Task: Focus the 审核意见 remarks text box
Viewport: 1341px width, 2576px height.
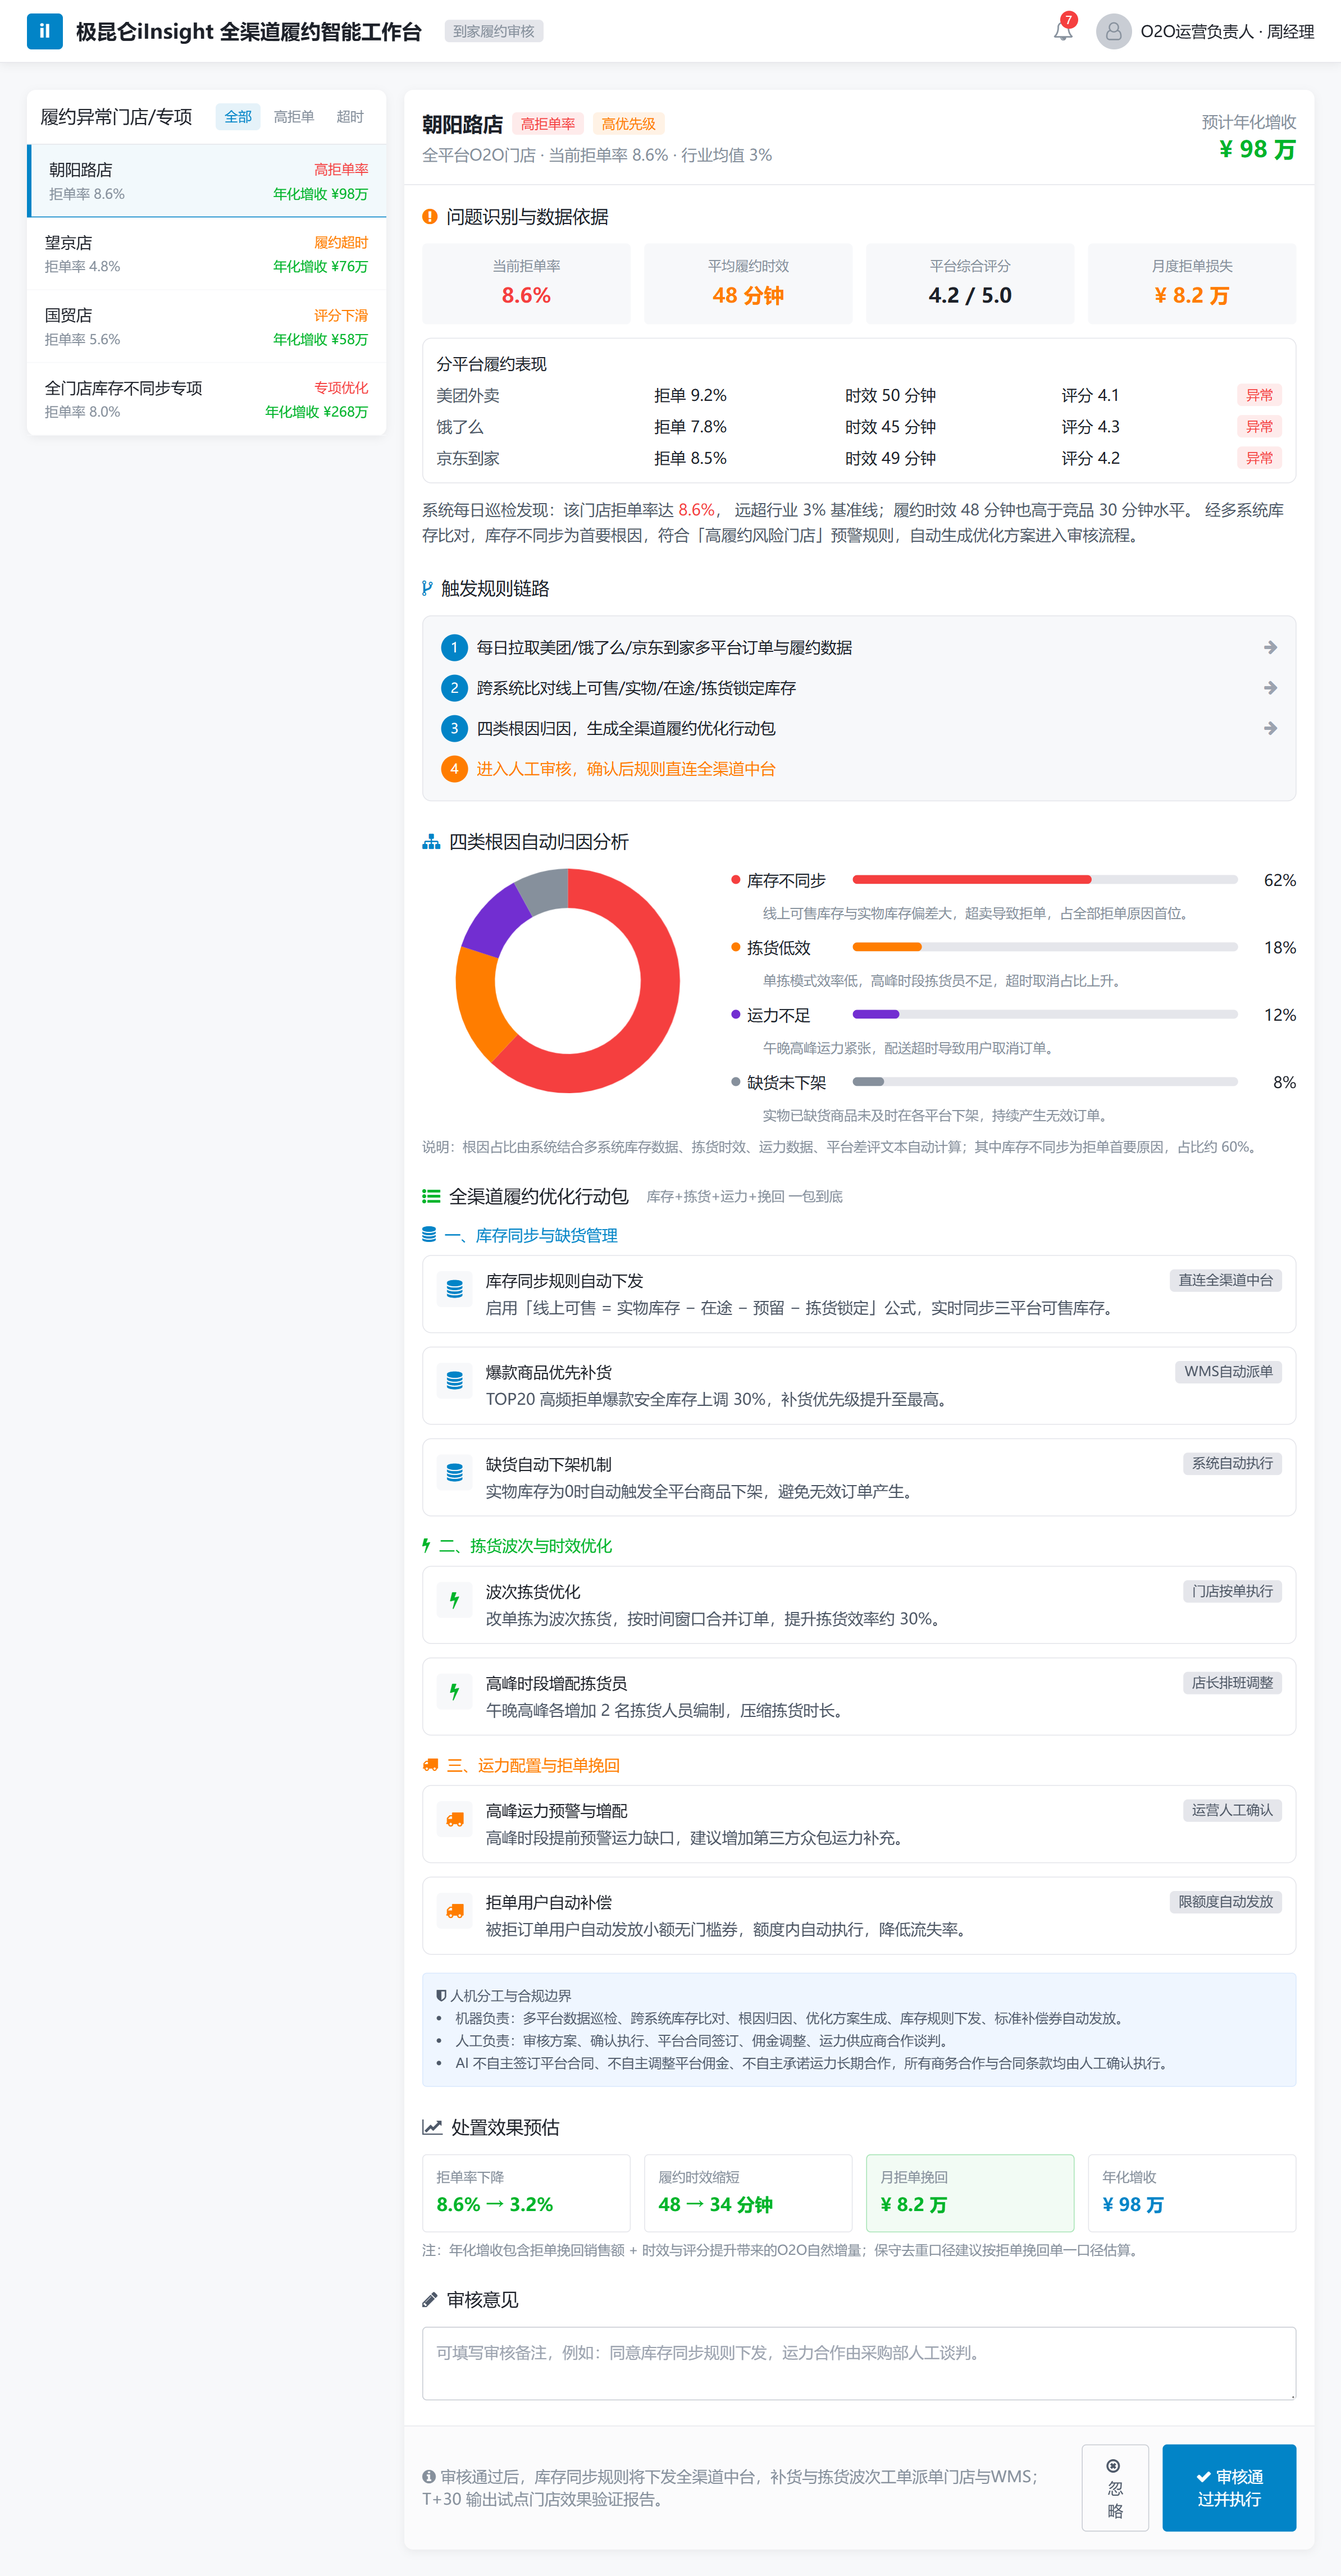Action: tap(859, 2363)
